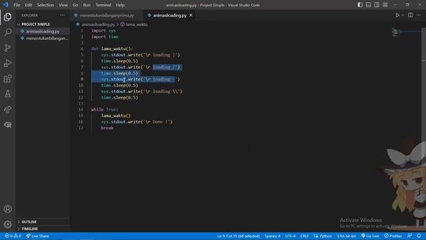Open editor More Actions ellipsis
Viewport: 426px width, 240px height.
(419, 15)
